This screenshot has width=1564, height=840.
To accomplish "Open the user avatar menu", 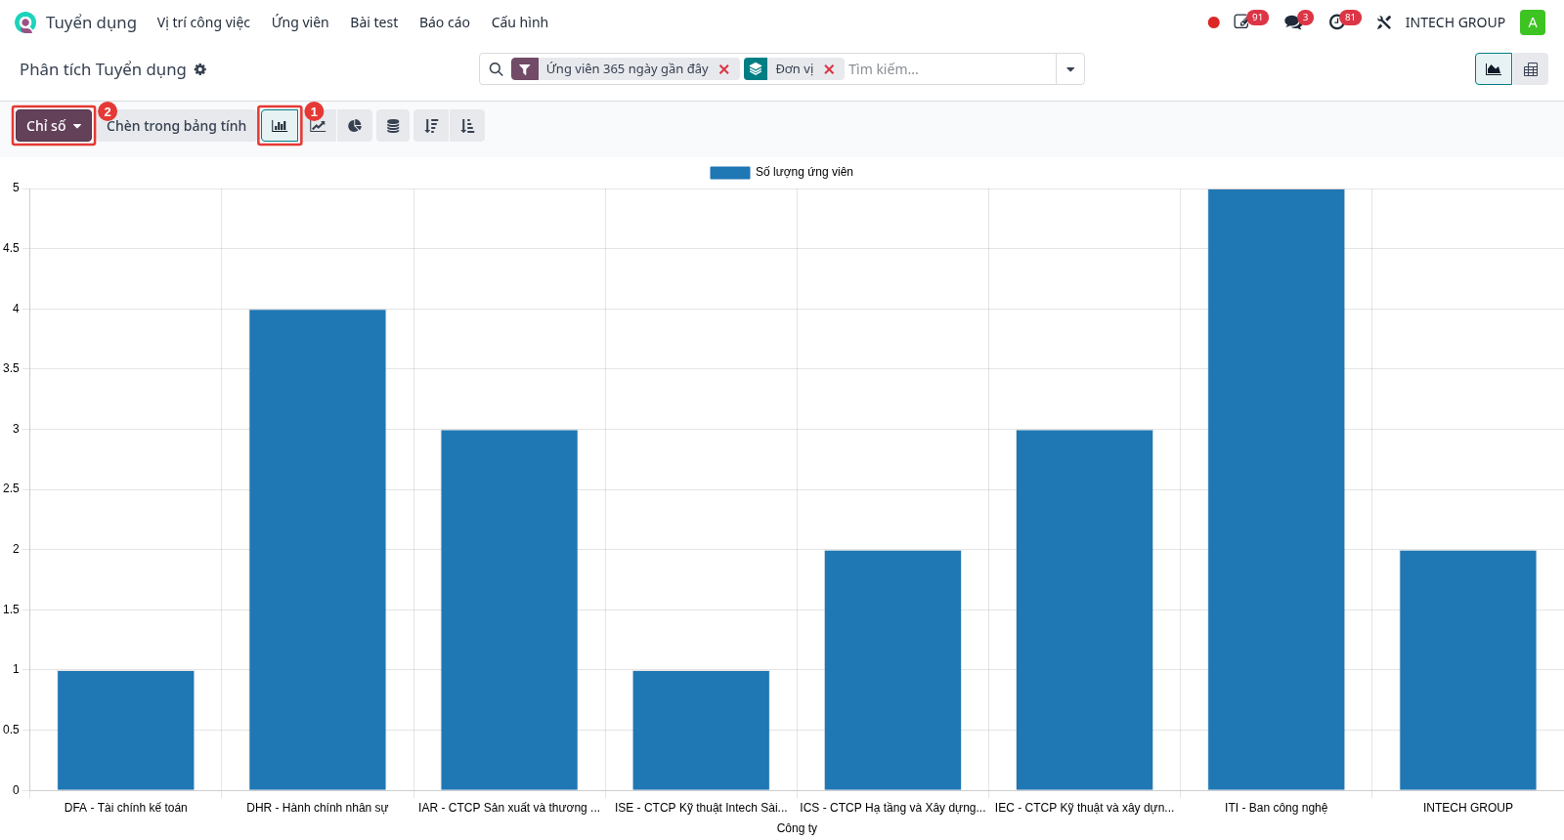I will point(1533,22).
